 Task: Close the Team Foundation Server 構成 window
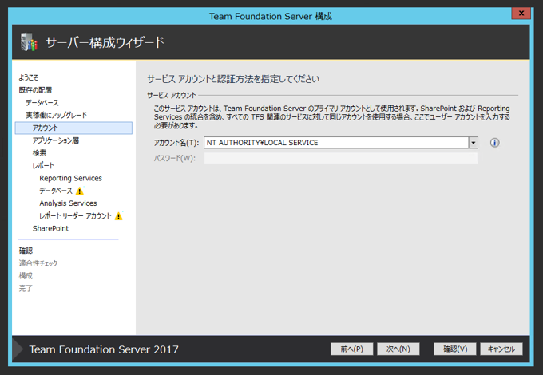pos(521,14)
